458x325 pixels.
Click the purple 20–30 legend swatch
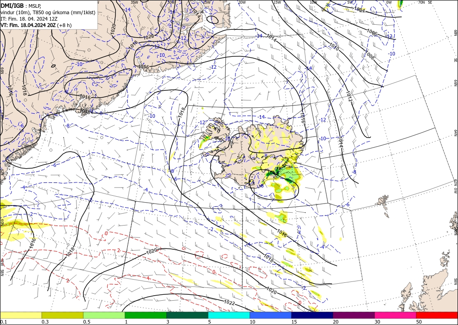pos(354,315)
